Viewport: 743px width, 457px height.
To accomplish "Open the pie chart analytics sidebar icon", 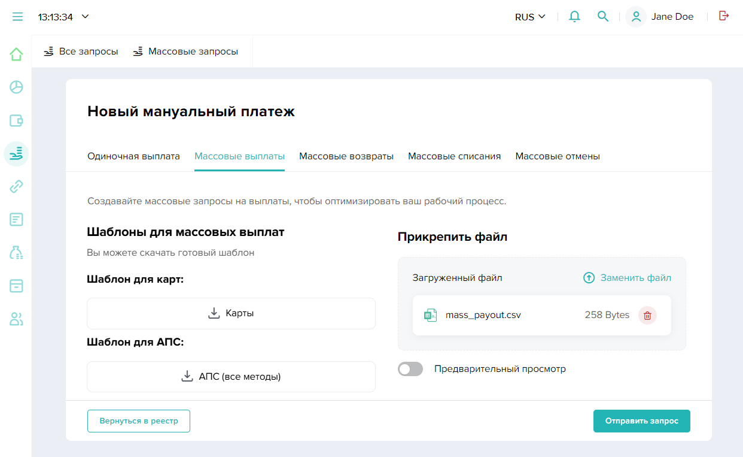I will [x=16, y=87].
